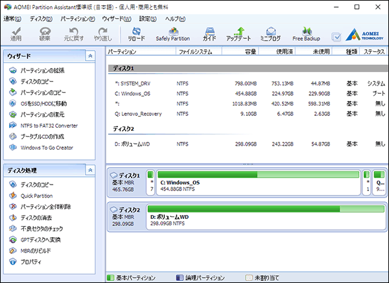Select GPTディスクへ変換 operation

[35, 240]
